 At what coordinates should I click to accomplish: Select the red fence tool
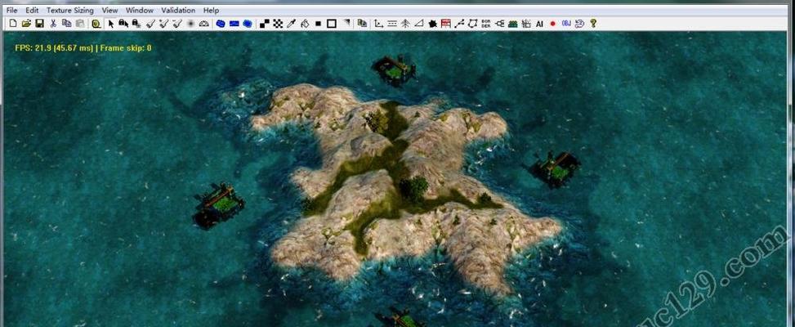pyautogui.click(x=445, y=24)
